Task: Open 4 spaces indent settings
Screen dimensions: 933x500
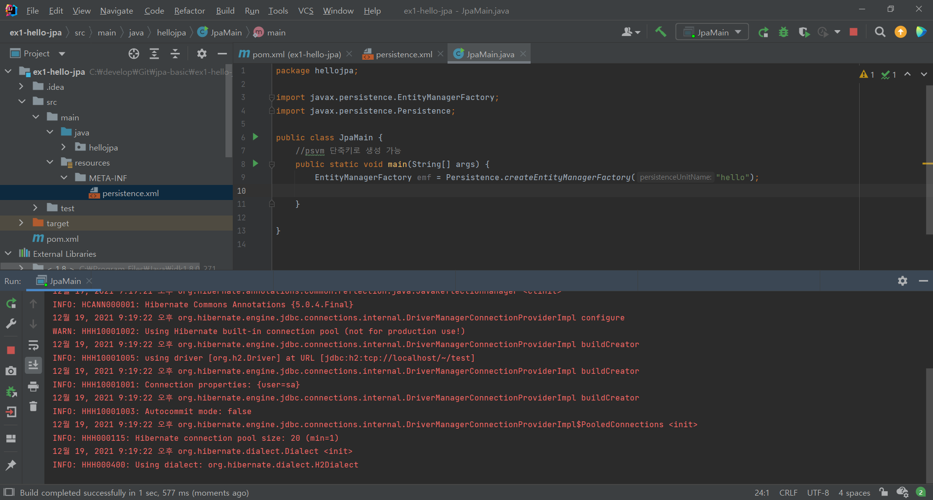Action: 854,492
